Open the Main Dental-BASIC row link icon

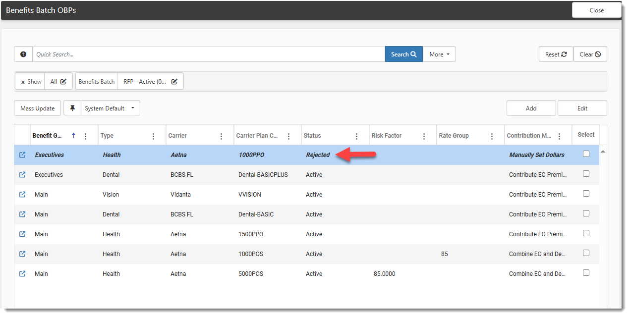point(22,214)
